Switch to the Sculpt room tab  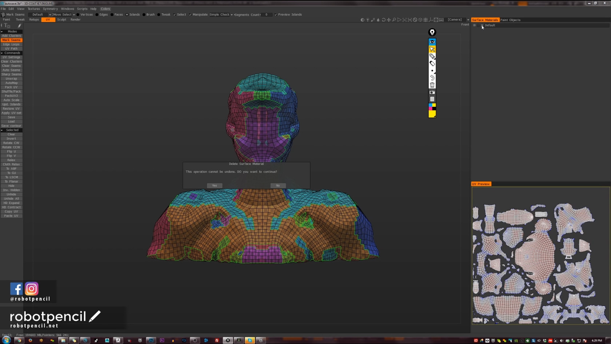click(61, 20)
